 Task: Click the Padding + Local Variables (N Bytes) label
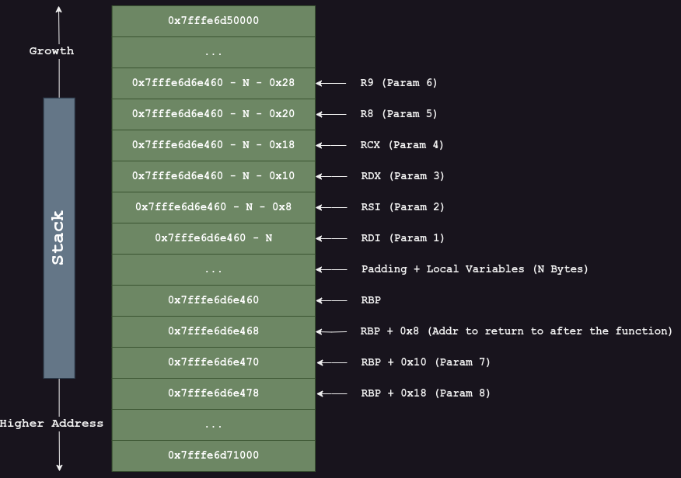[x=474, y=269]
